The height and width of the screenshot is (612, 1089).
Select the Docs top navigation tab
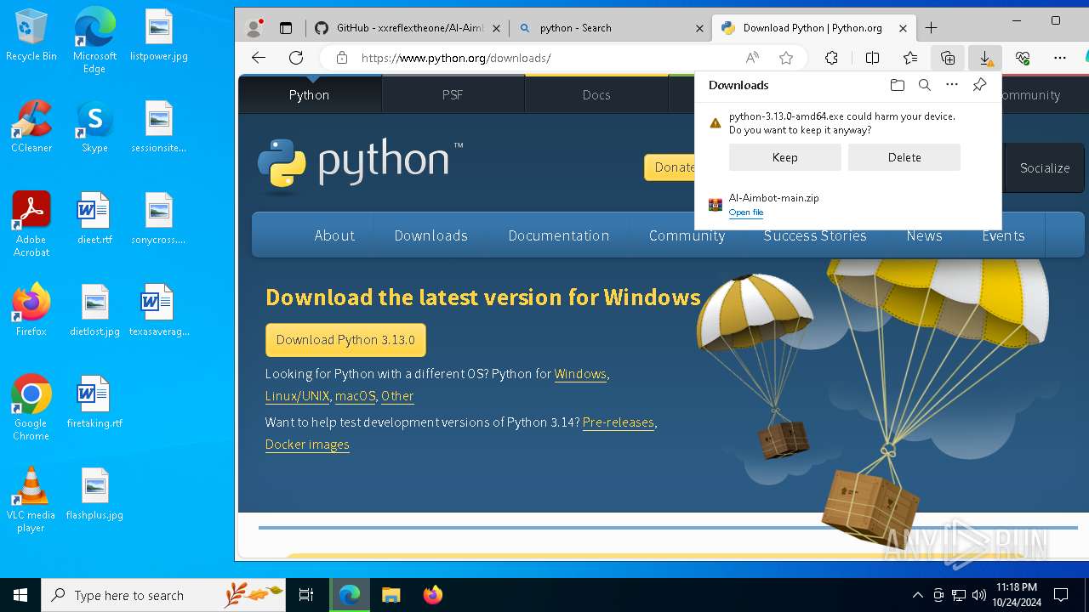point(596,95)
